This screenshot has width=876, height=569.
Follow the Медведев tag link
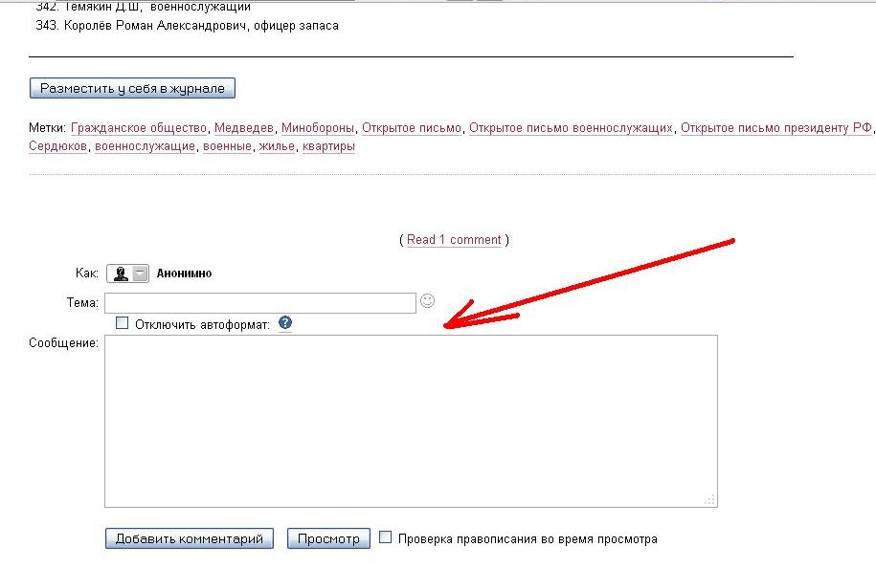(244, 128)
